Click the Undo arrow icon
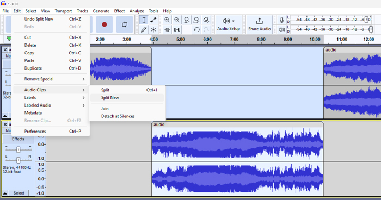 coord(196,29)
